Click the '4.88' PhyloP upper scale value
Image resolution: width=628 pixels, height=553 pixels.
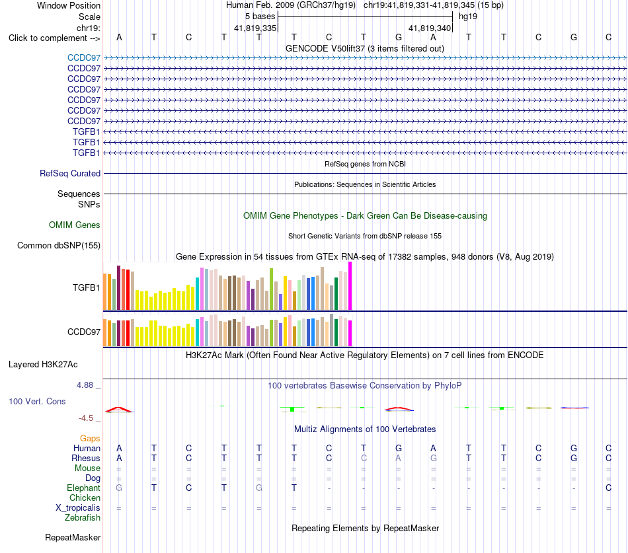coord(85,385)
